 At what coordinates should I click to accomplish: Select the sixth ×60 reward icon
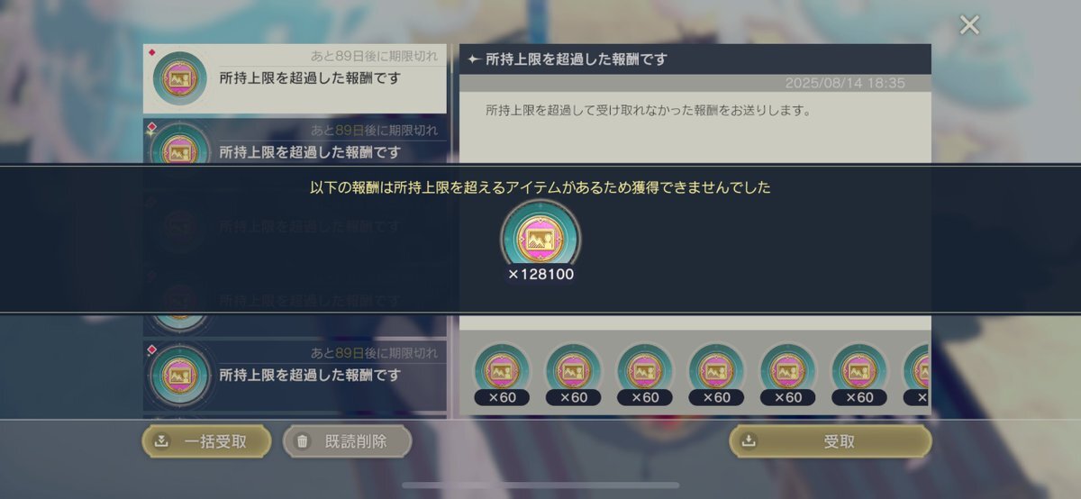(x=859, y=371)
